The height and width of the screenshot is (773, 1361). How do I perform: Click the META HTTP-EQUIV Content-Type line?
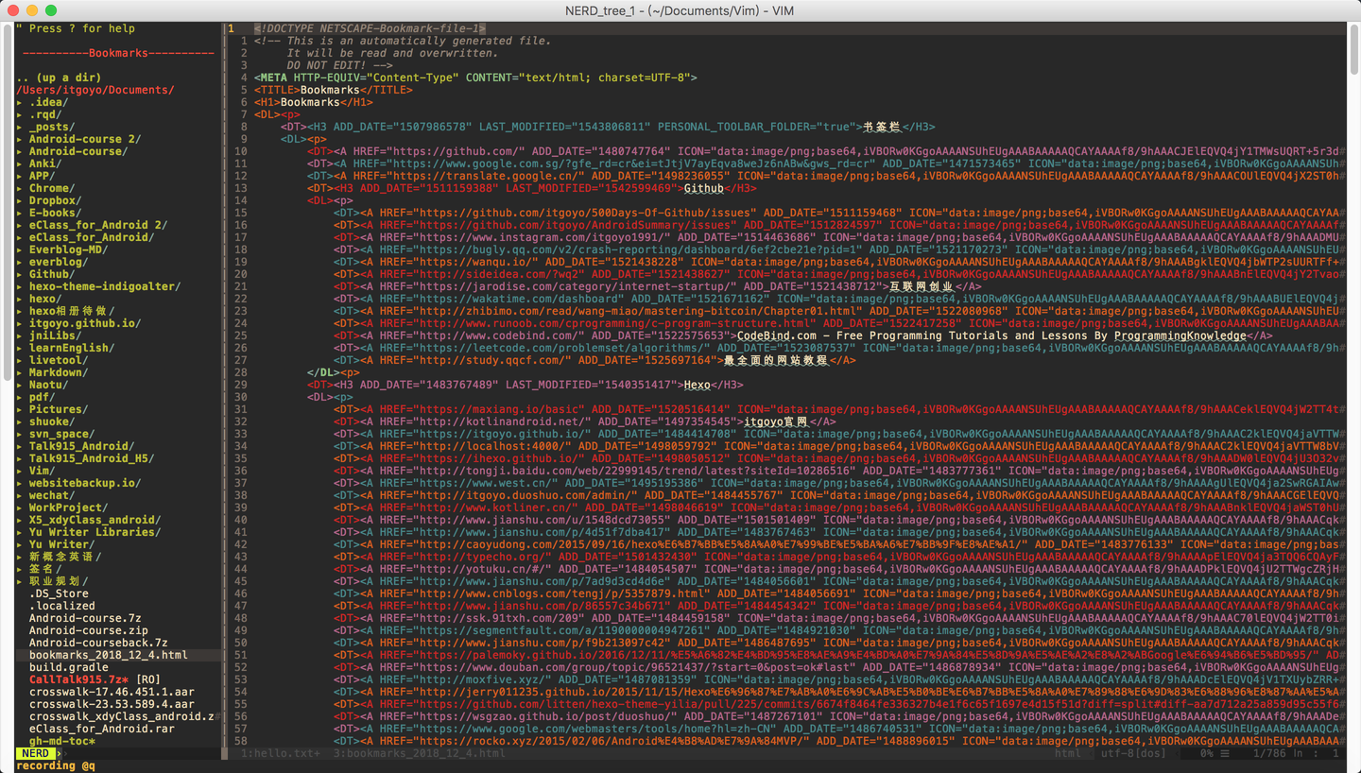[x=475, y=77]
